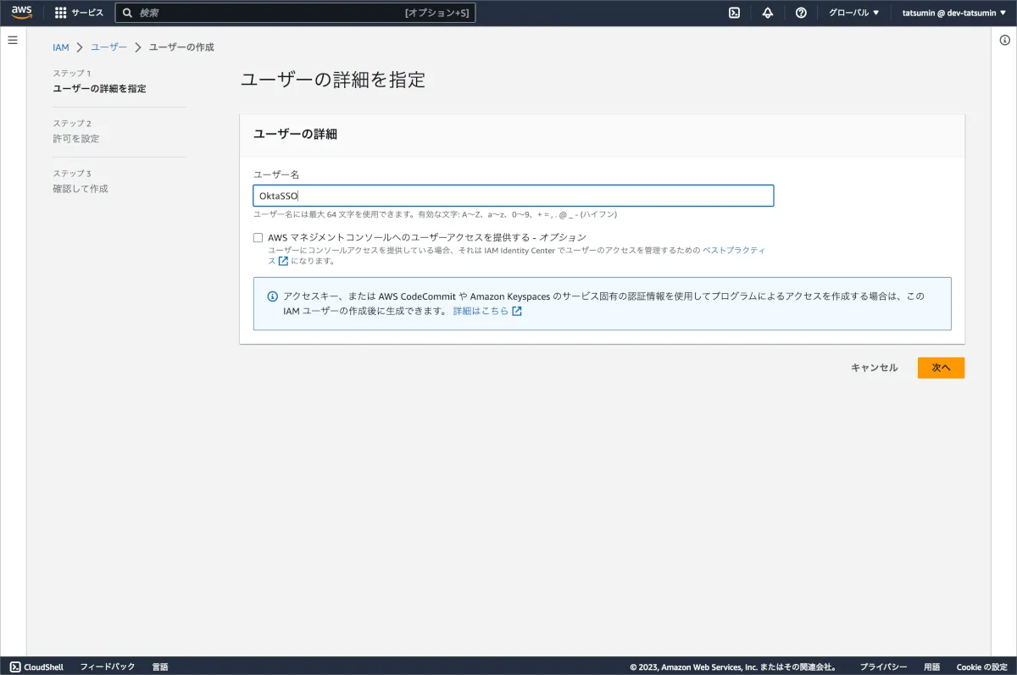Click the user name input field

click(514, 196)
